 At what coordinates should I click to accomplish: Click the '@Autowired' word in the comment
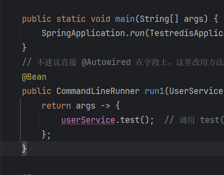click(106, 62)
